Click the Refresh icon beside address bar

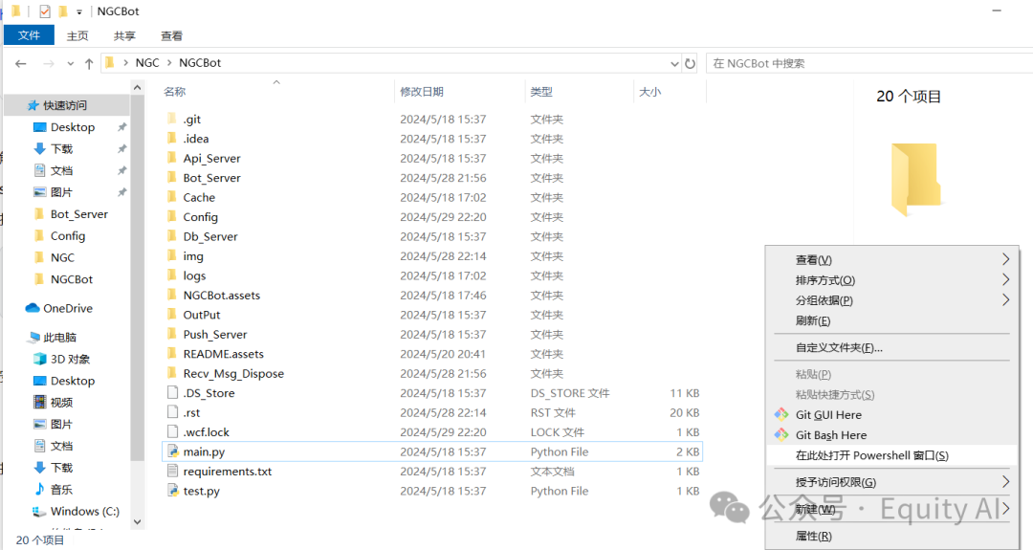pos(690,64)
